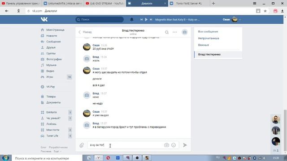The width and height of the screenshot is (287, 161).
Task: Open the Чё, умный? shortcut
Action: point(53,118)
